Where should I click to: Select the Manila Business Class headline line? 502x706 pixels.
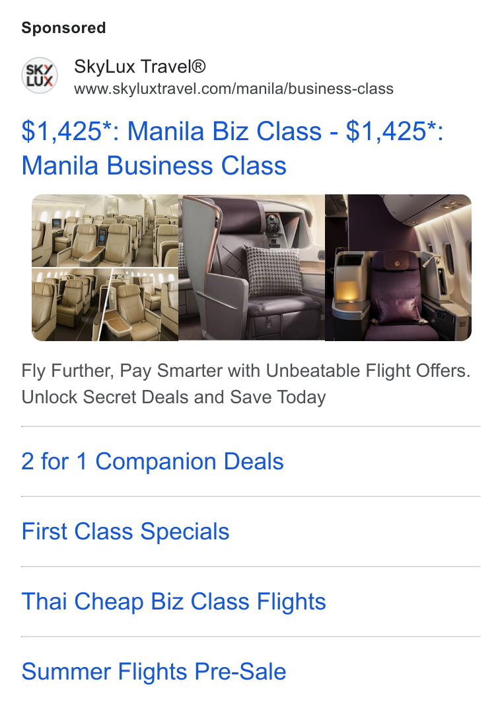coord(154,165)
